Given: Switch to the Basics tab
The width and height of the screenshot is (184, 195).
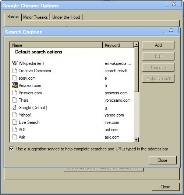Looking at the screenshot, I should pyautogui.click(x=13, y=17).
